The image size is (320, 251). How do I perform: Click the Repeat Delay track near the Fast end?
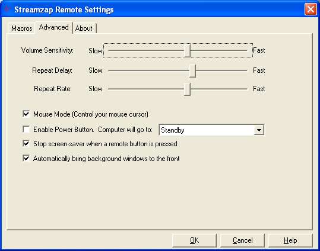coord(241,70)
